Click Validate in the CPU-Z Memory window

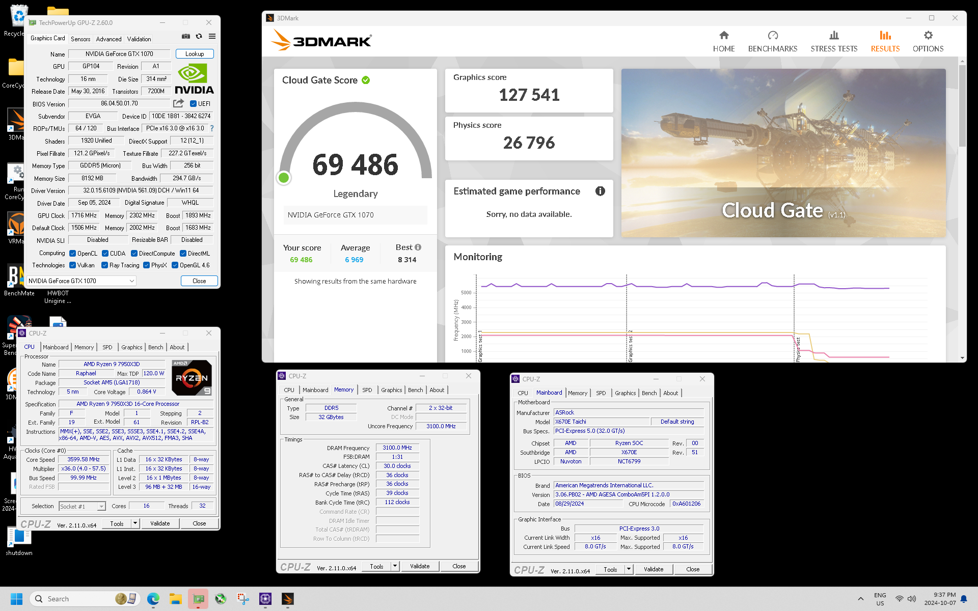(420, 566)
